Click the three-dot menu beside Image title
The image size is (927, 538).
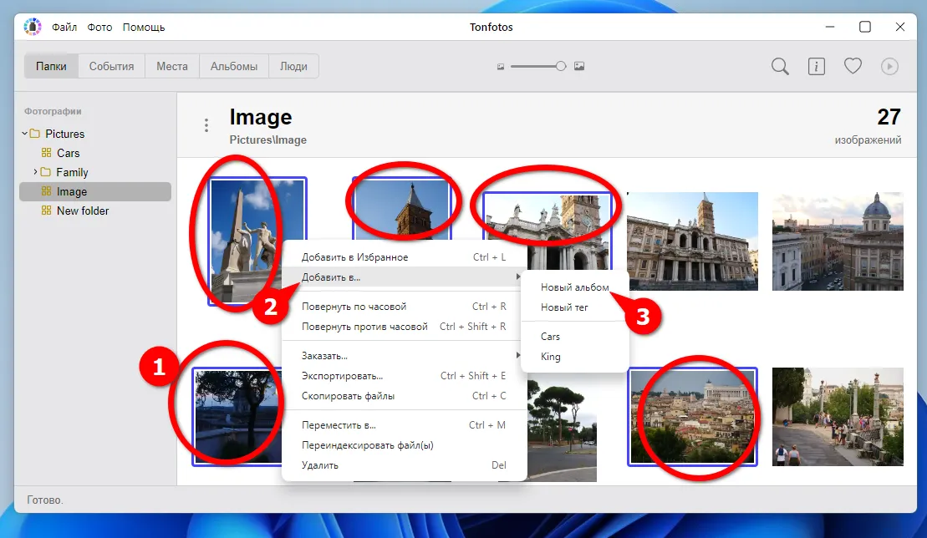206,125
